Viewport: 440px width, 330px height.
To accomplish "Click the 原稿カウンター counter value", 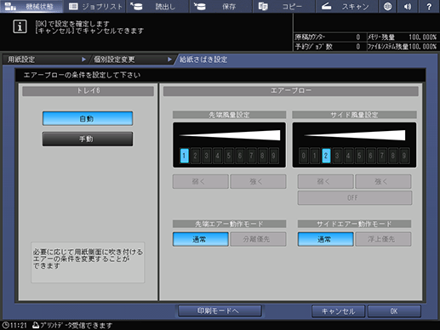I will 358,37.
